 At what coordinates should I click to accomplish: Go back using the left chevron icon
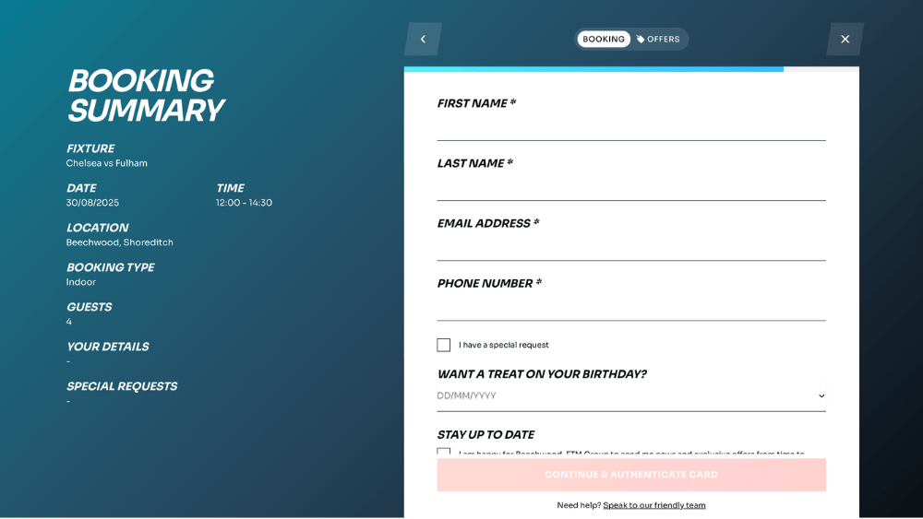424,40
